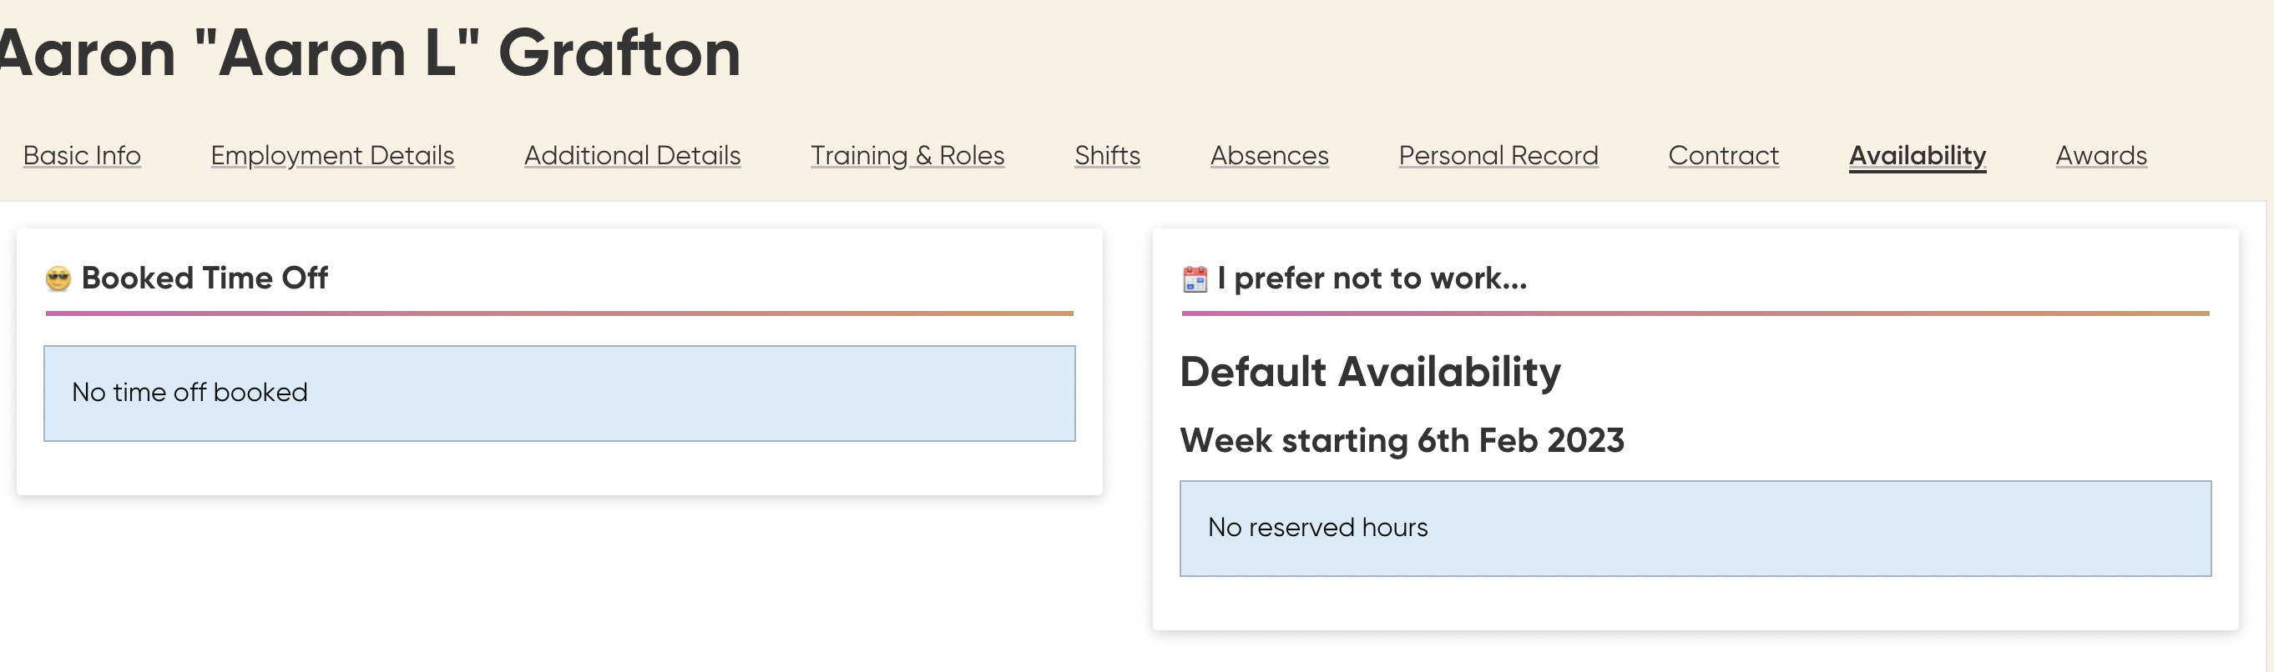
Task: Click the No reserved hours notice
Action: (1695, 529)
